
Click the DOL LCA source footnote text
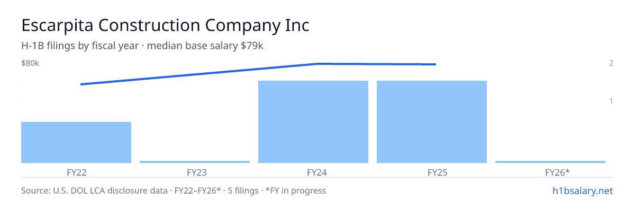tap(174, 190)
